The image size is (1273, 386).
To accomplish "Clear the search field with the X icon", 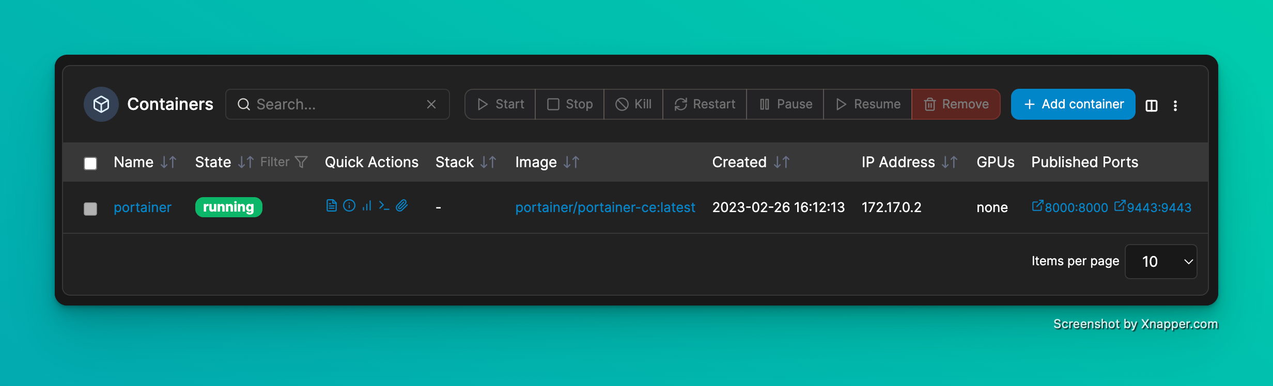I will pyautogui.click(x=431, y=105).
